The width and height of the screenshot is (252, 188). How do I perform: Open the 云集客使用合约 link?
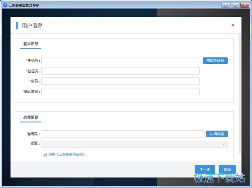(x=71, y=154)
